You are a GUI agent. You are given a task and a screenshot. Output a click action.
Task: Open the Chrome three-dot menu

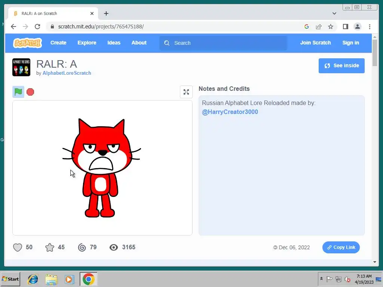click(x=370, y=27)
